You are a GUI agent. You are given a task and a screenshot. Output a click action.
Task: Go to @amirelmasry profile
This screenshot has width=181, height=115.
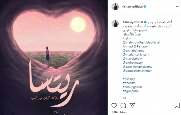(x=133, y=63)
